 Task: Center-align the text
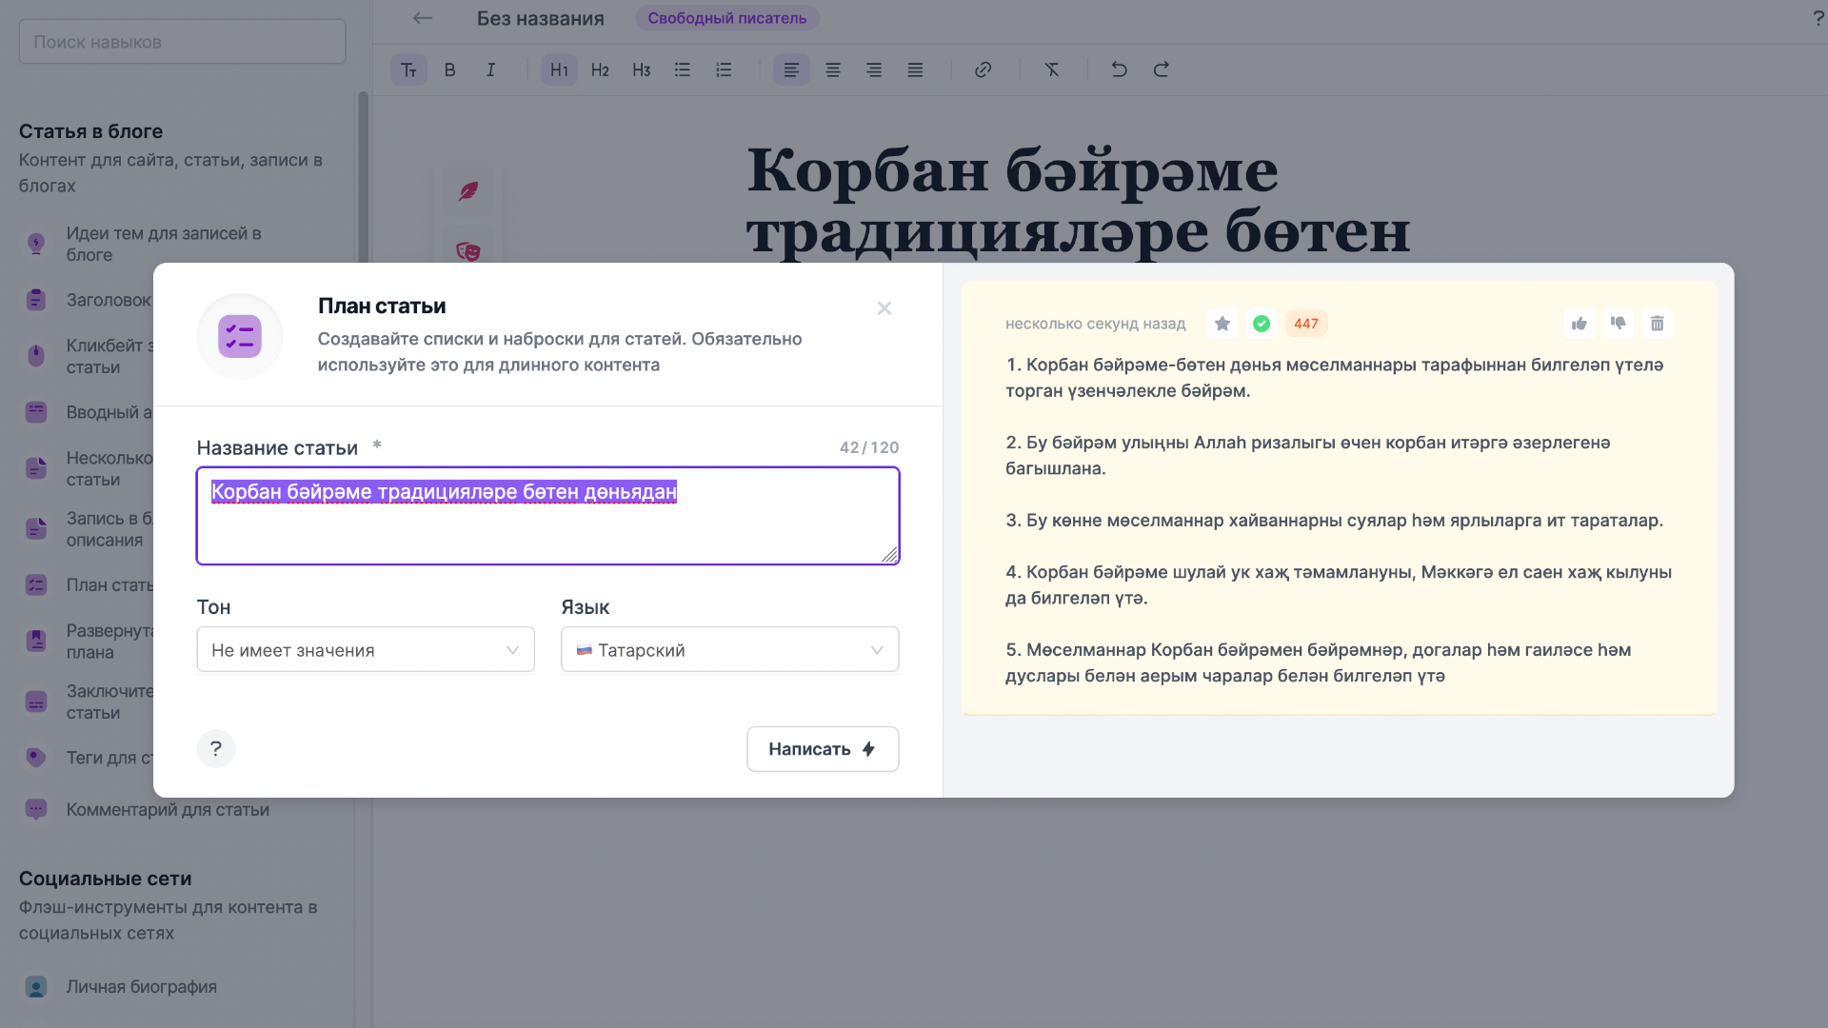(x=833, y=69)
